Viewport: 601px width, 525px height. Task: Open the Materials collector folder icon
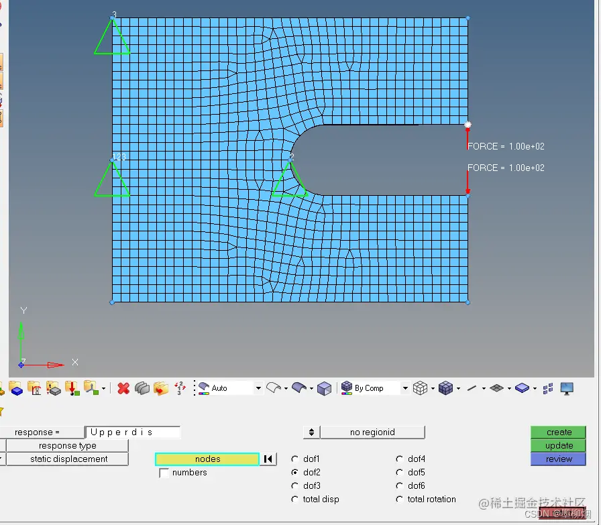(53, 389)
